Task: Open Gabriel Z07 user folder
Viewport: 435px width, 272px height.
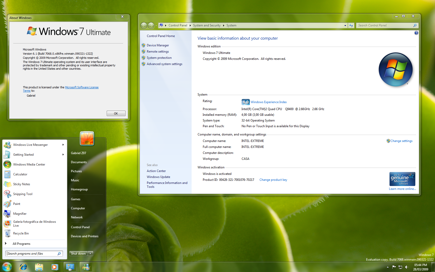Action: [78, 153]
